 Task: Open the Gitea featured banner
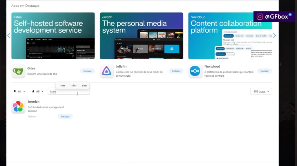(x=53, y=36)
